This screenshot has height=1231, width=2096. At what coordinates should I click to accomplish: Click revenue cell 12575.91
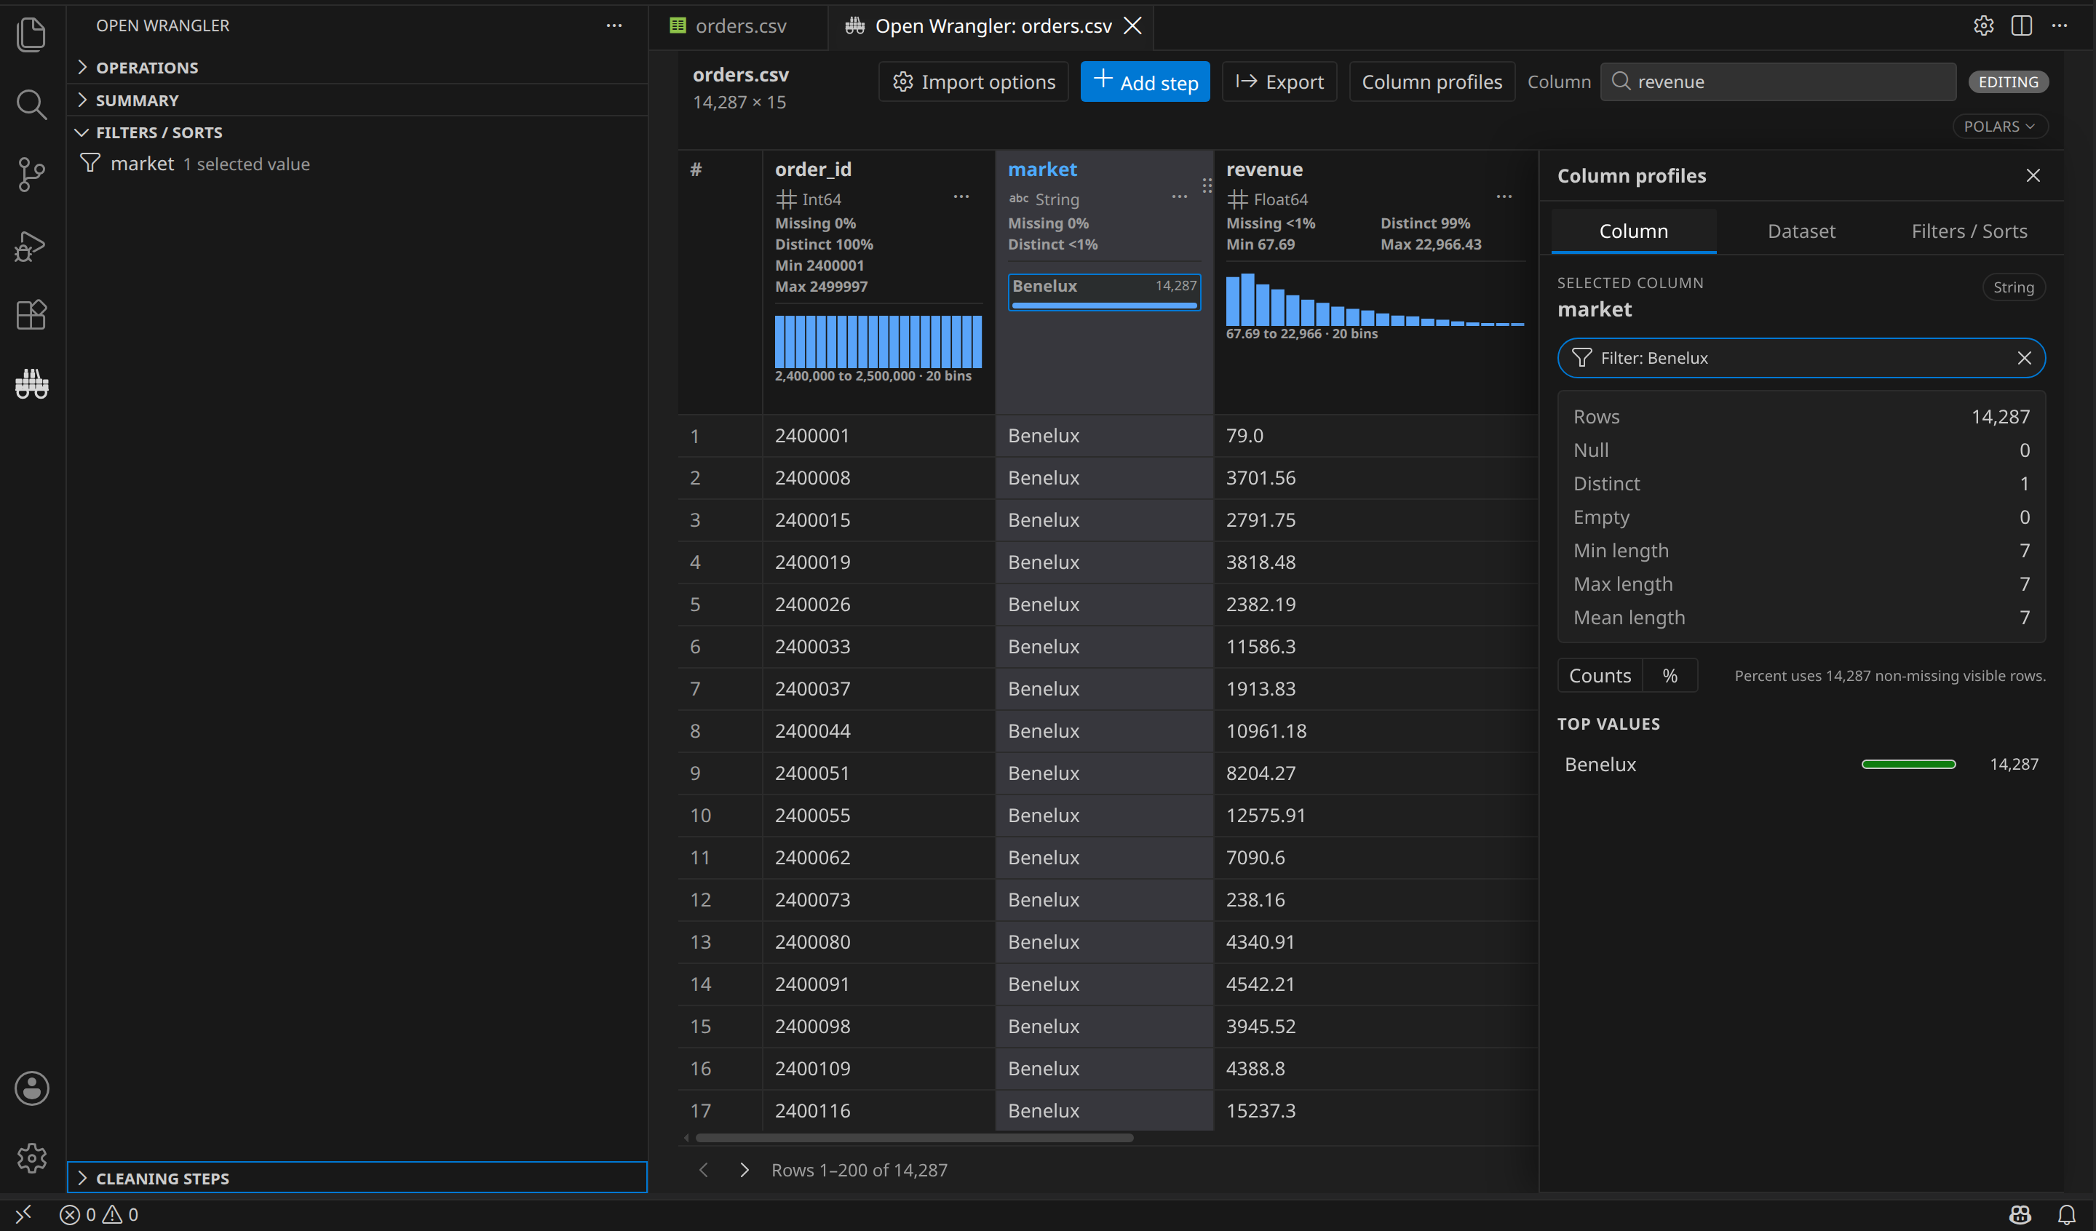(1375, 815)
